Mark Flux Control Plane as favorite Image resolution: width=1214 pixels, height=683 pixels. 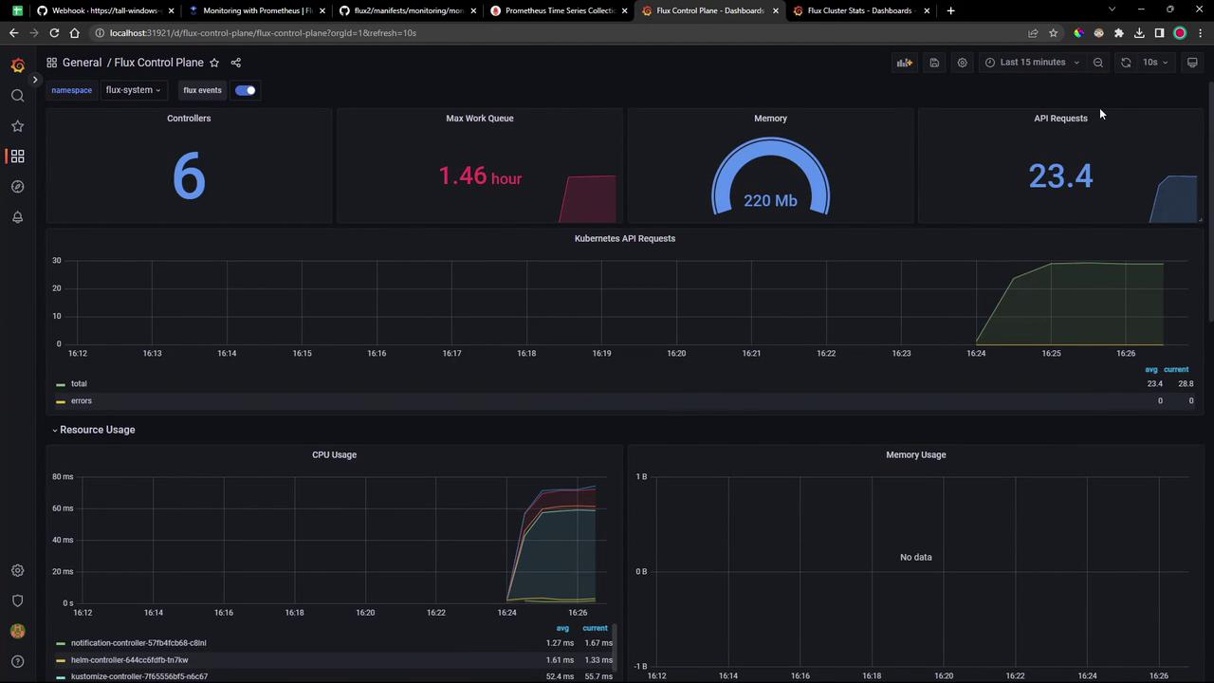click(214, 63)
